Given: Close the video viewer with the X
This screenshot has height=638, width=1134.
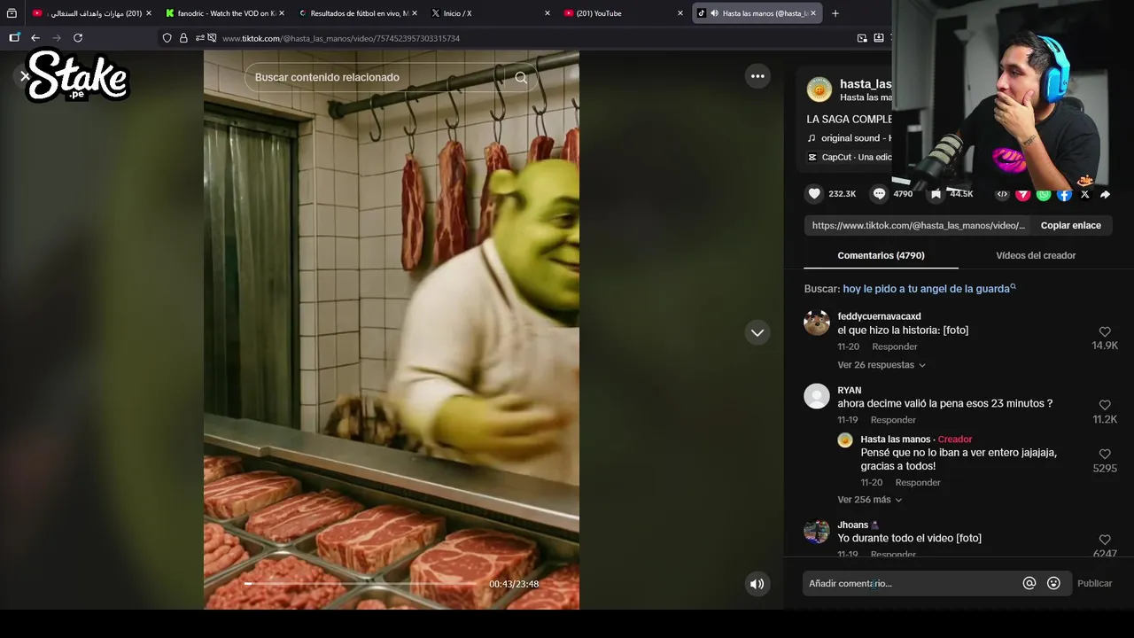Looking at the screenshot, I should (x=25, y=76).
